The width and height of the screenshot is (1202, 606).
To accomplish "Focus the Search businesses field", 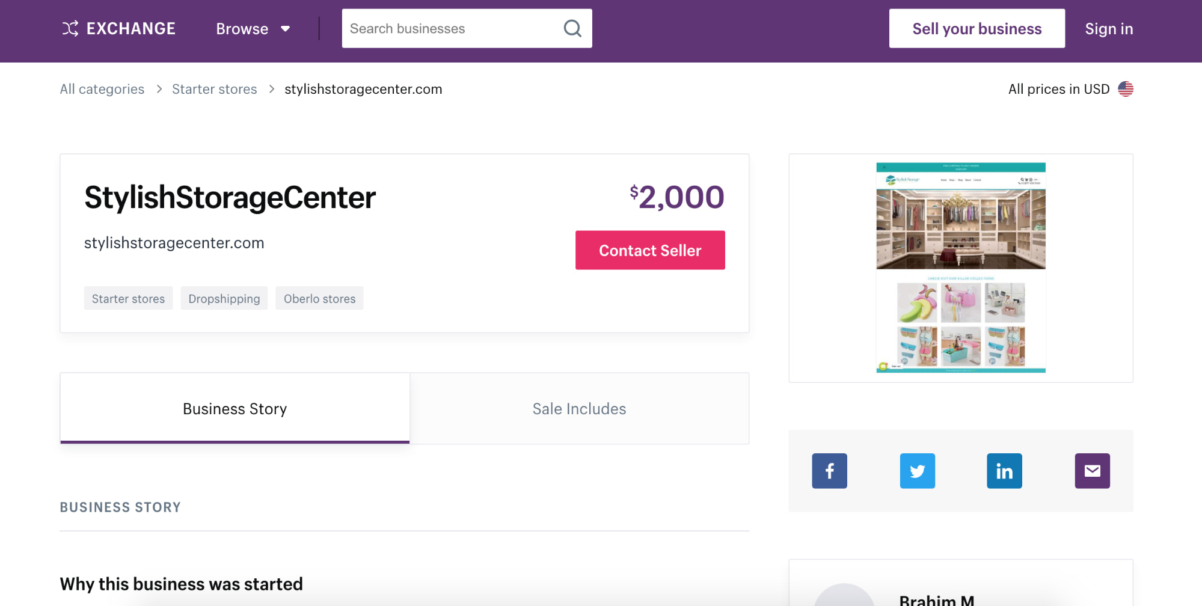I will tap(451, 29).
